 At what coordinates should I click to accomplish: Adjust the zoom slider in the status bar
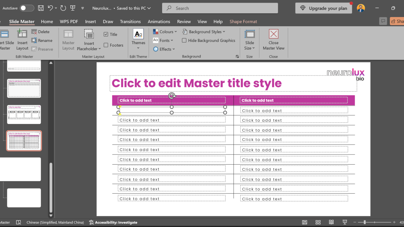click(x=365, y=222)
